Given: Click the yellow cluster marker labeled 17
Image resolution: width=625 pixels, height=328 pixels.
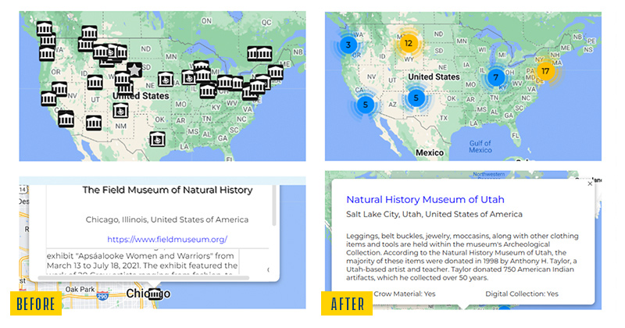Looking at the screenshot, I should pyautogui.click(x=545, y=71).
